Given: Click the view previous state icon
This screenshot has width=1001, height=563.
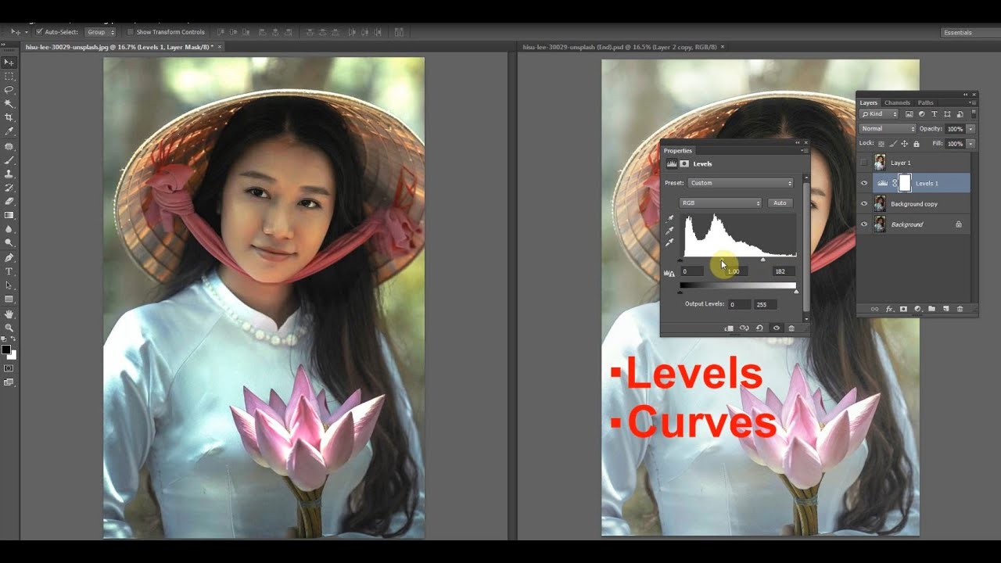Looking at the screenshot, I should 744,328.
